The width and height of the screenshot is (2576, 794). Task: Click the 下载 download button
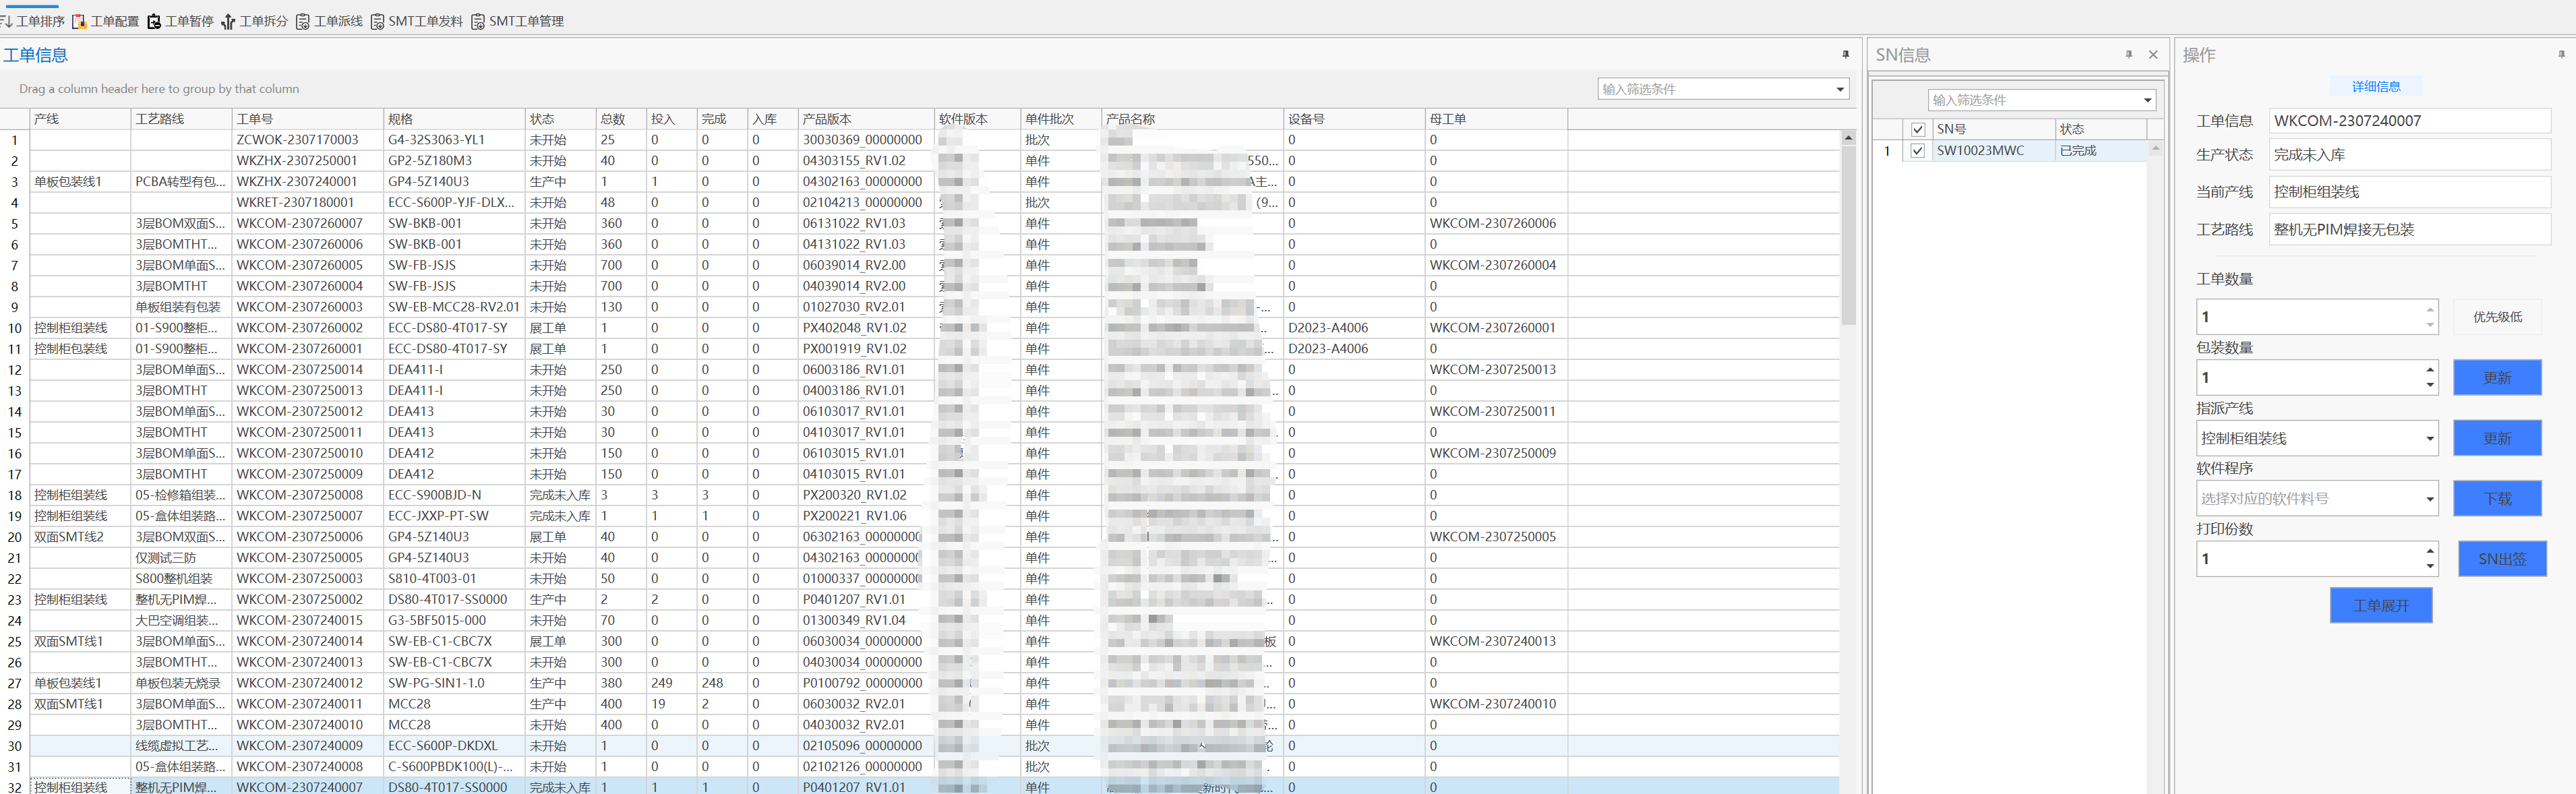point(2497,499)
